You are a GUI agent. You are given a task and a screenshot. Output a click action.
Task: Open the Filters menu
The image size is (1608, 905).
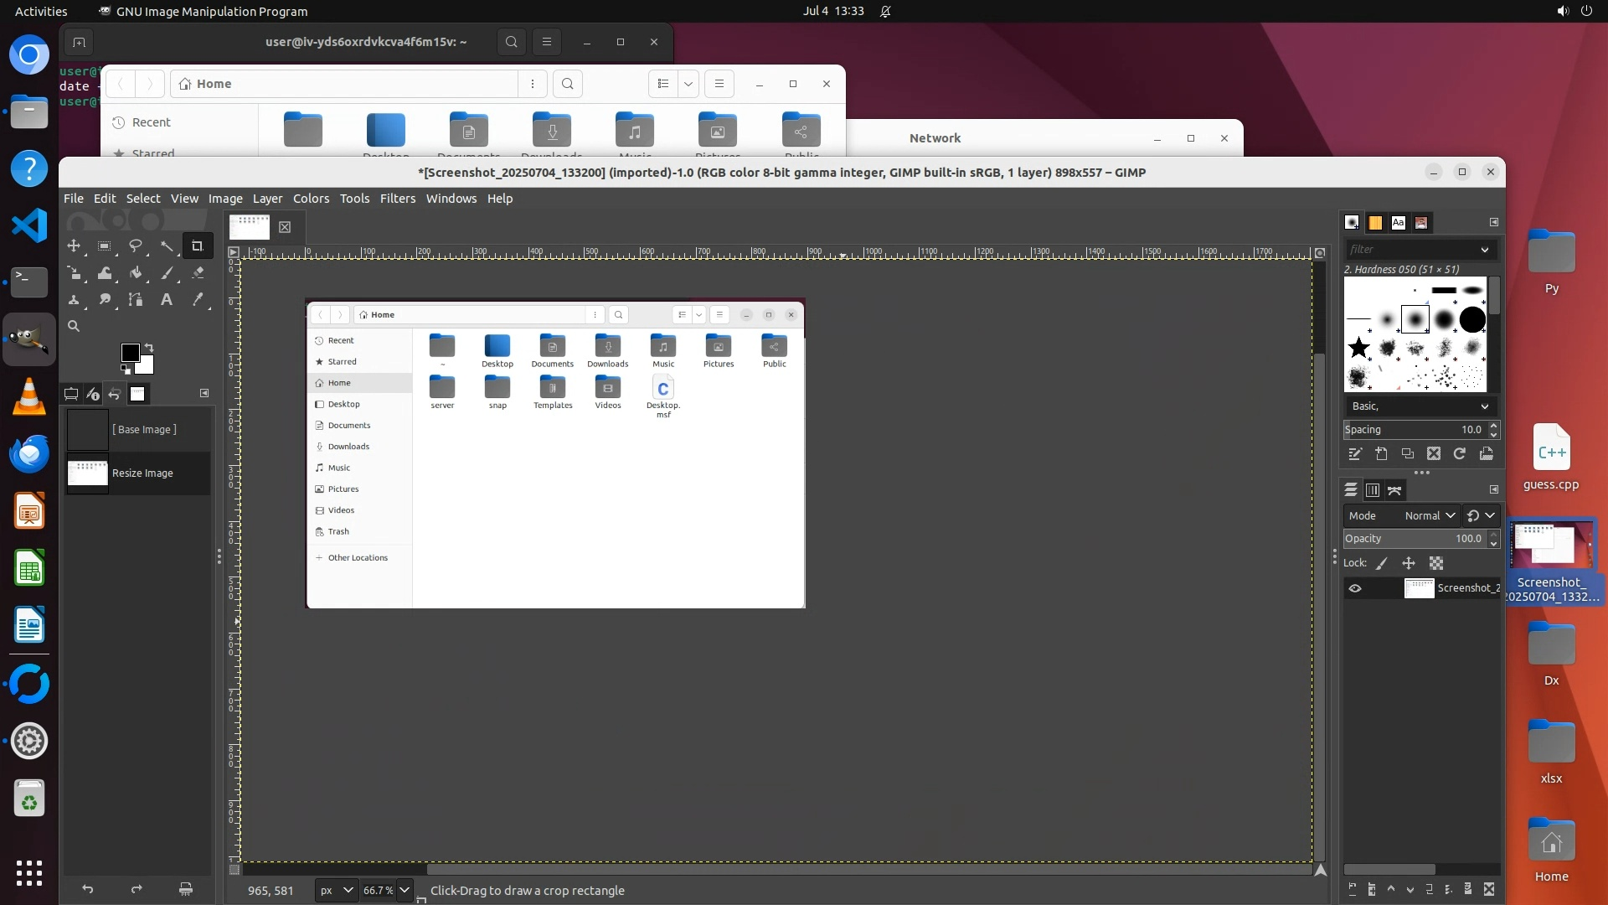(x=397, y=199)
